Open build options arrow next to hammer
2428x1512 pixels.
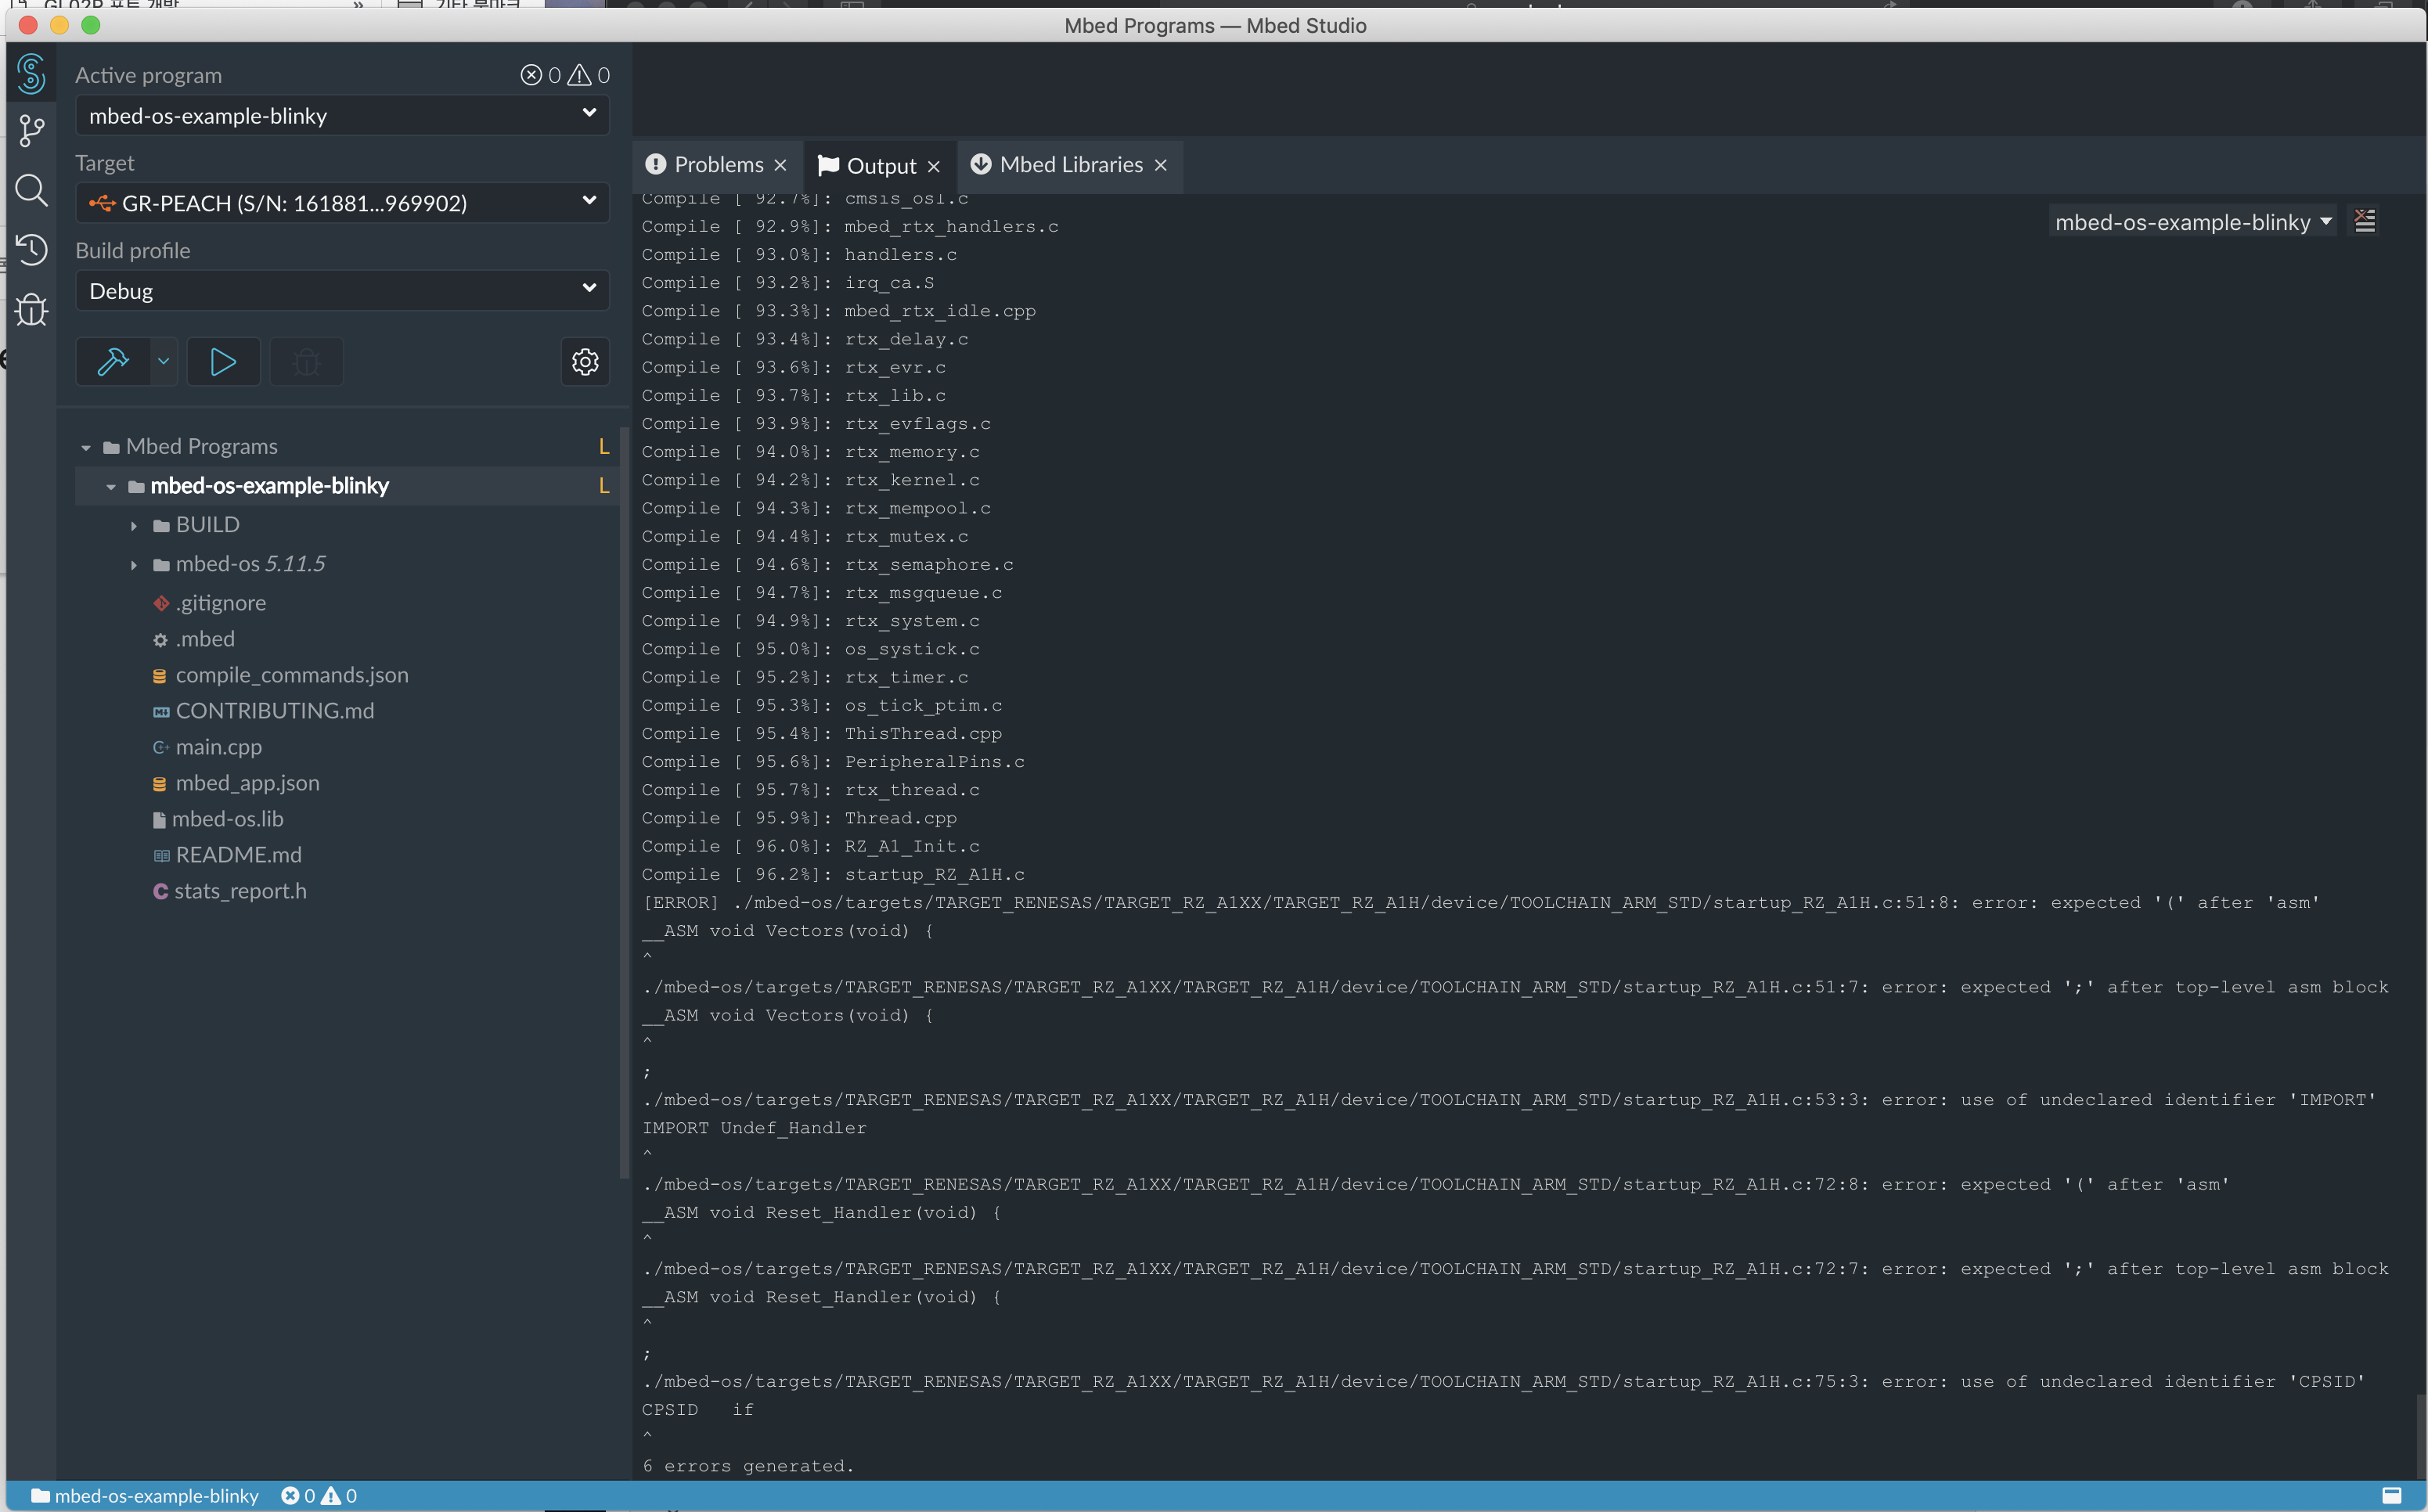164,361
